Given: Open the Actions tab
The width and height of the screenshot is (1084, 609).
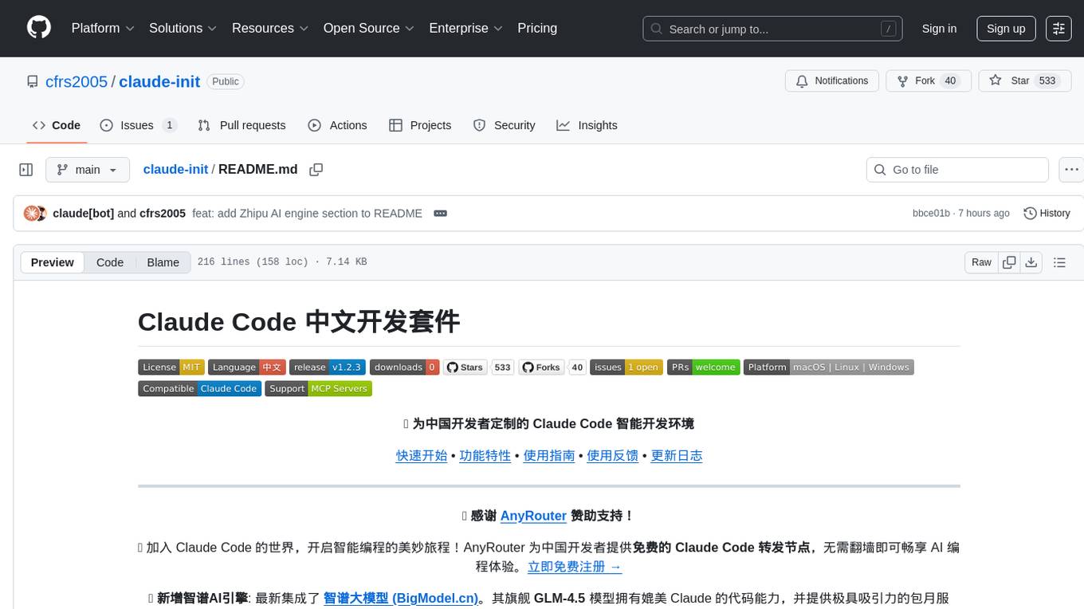Looking at the screenshot, I should click(337, 125).
